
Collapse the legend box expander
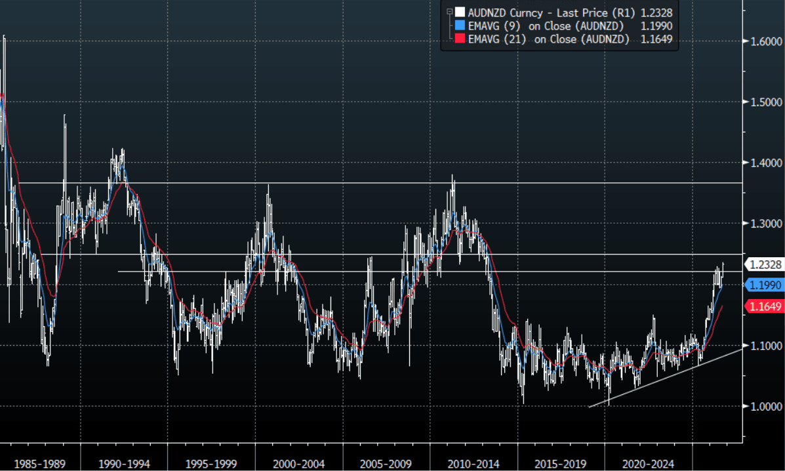pyautogui.click(x=450, y=12)
